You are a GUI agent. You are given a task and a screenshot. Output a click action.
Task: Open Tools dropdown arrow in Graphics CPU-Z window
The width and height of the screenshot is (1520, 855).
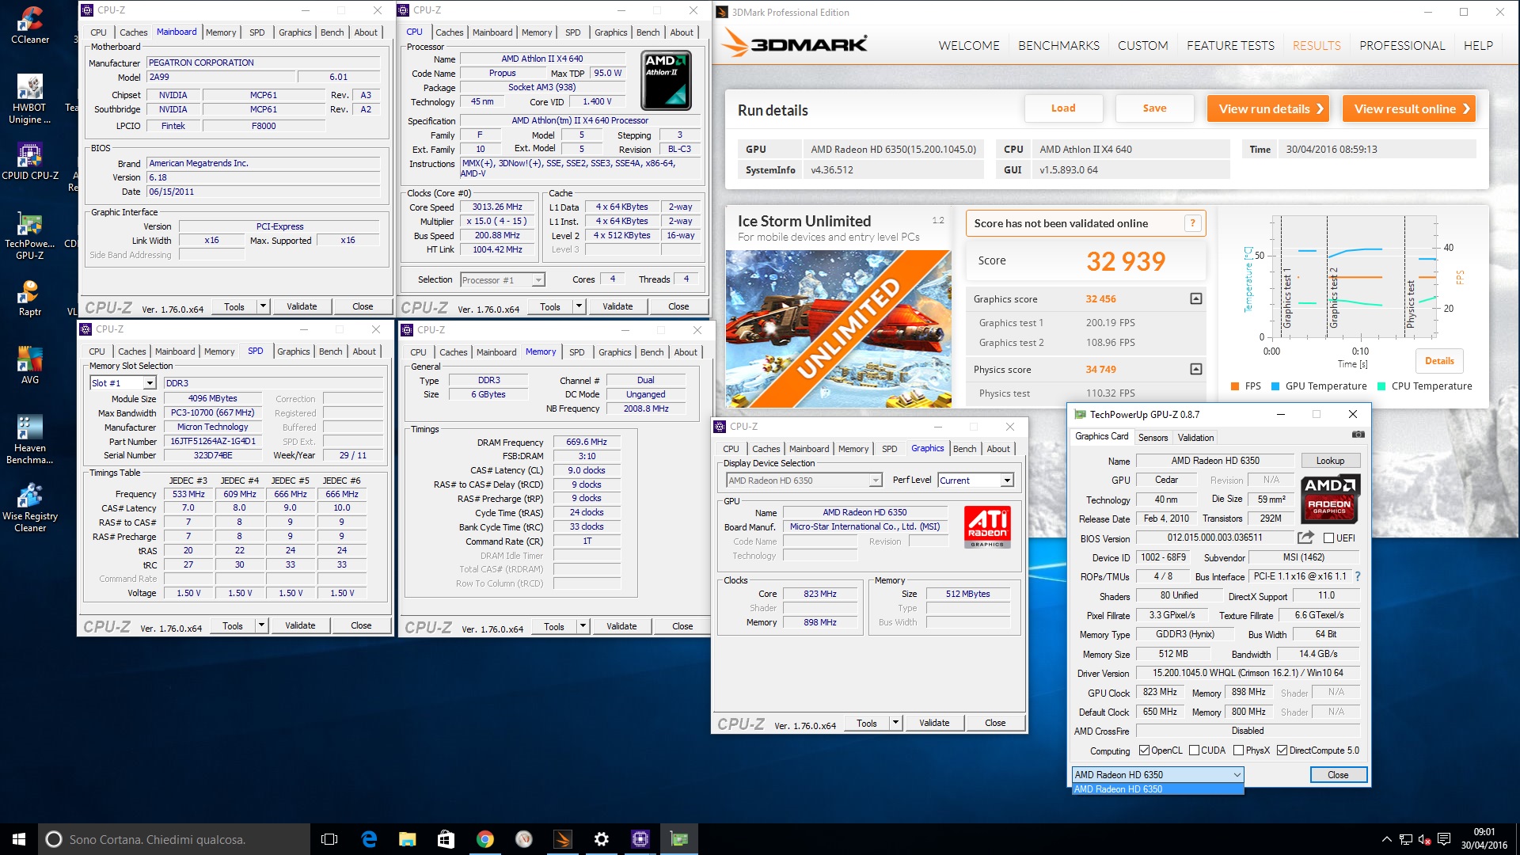[895, 723]
